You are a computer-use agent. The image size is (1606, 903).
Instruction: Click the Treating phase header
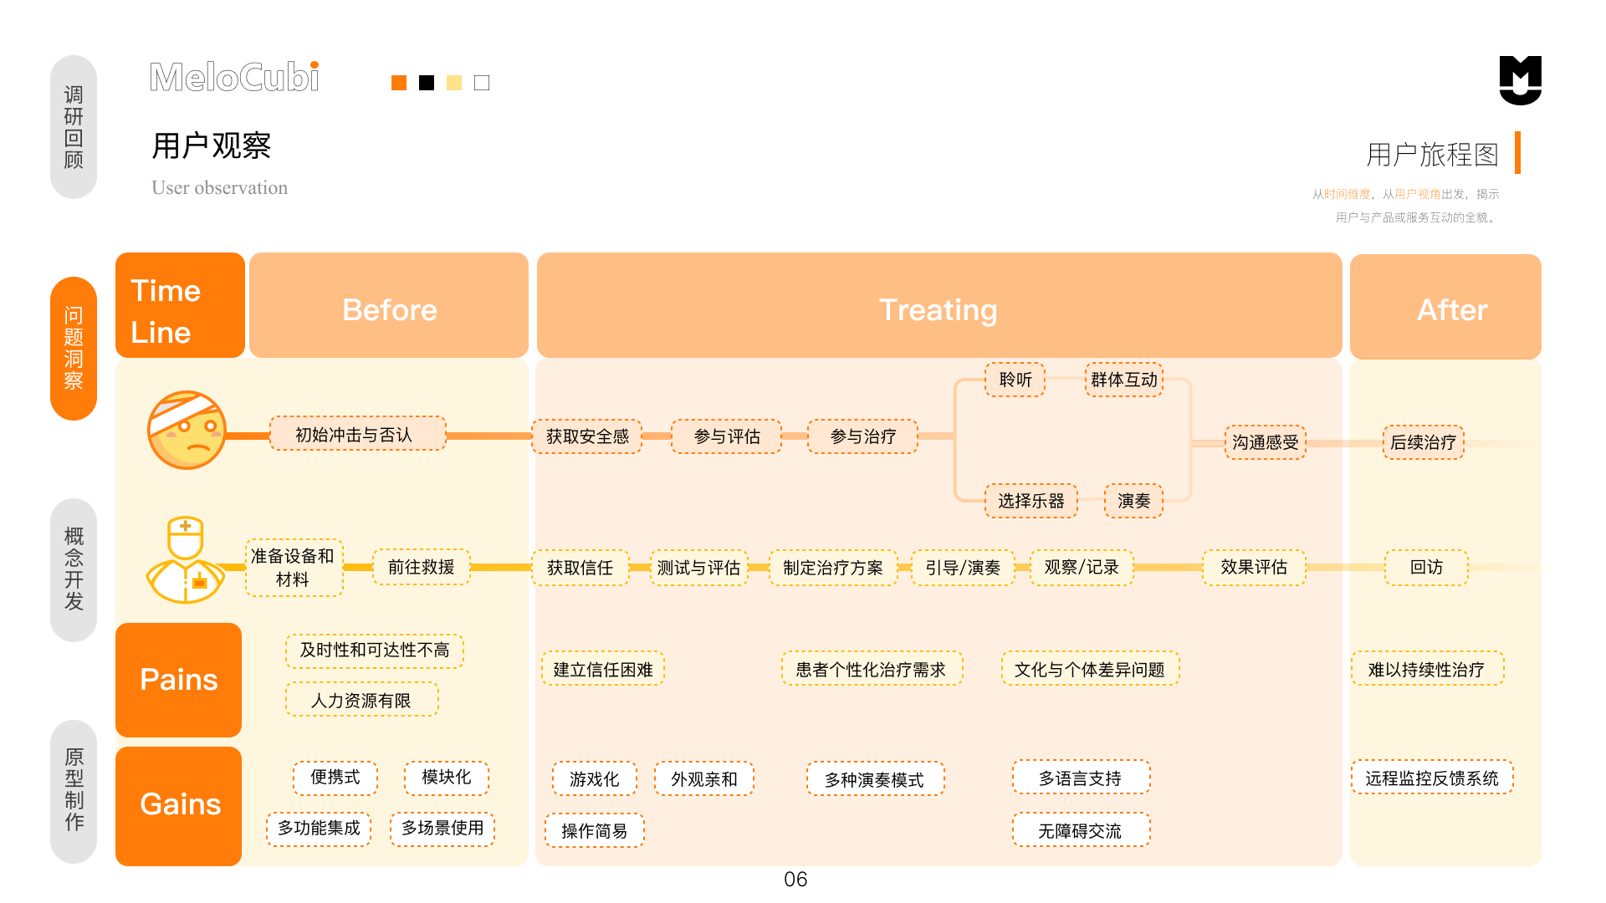coord(939,306)
